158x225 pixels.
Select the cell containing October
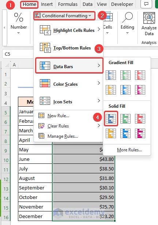[35, 197]
